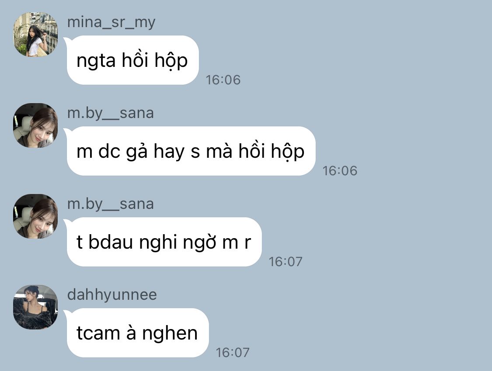
Task: Tap the 16:06 timestamp under mina_sr_my
Action: 223,80
